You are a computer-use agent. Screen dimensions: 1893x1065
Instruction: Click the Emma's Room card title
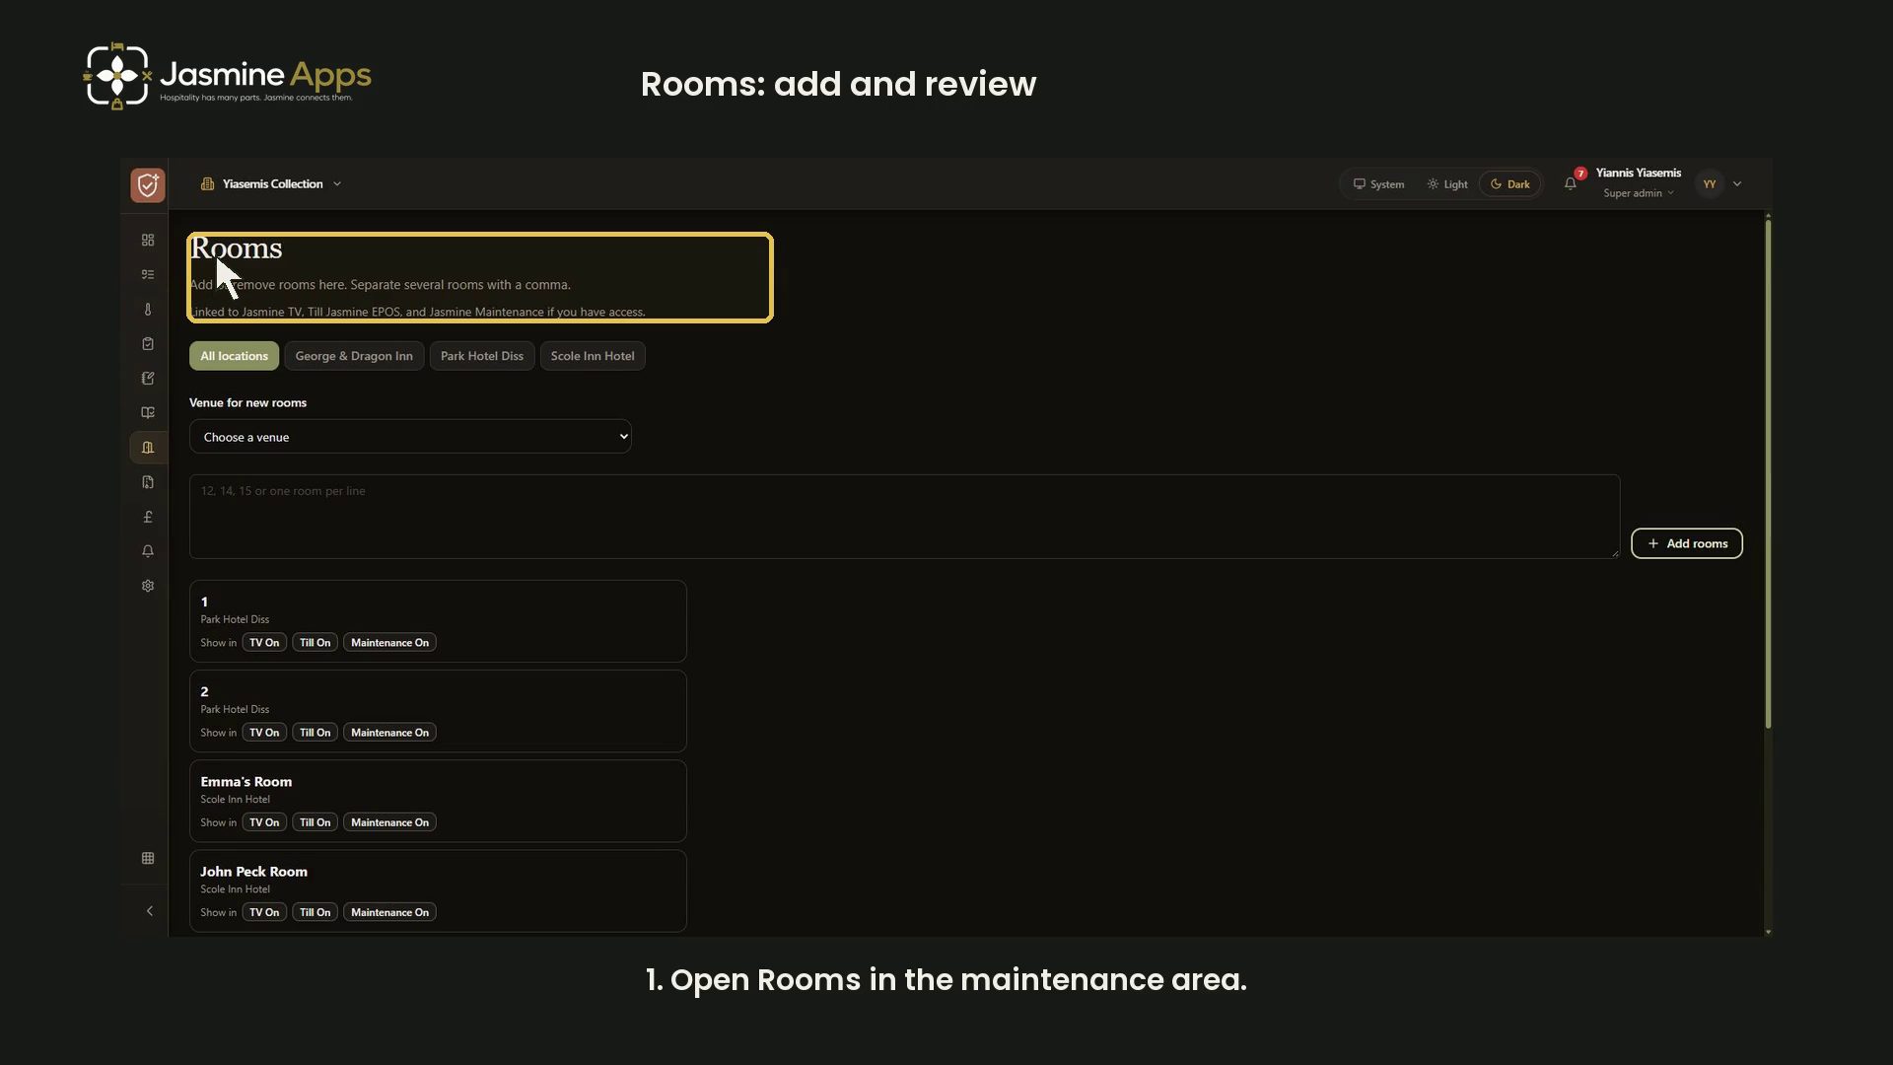(x=246, y=782)
